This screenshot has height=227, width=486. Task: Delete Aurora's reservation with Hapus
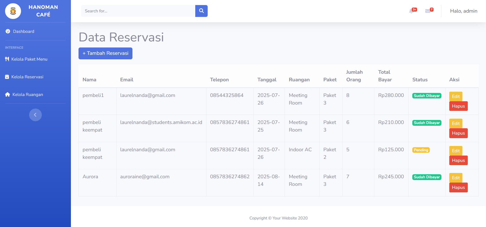click(x=458, y=187)
